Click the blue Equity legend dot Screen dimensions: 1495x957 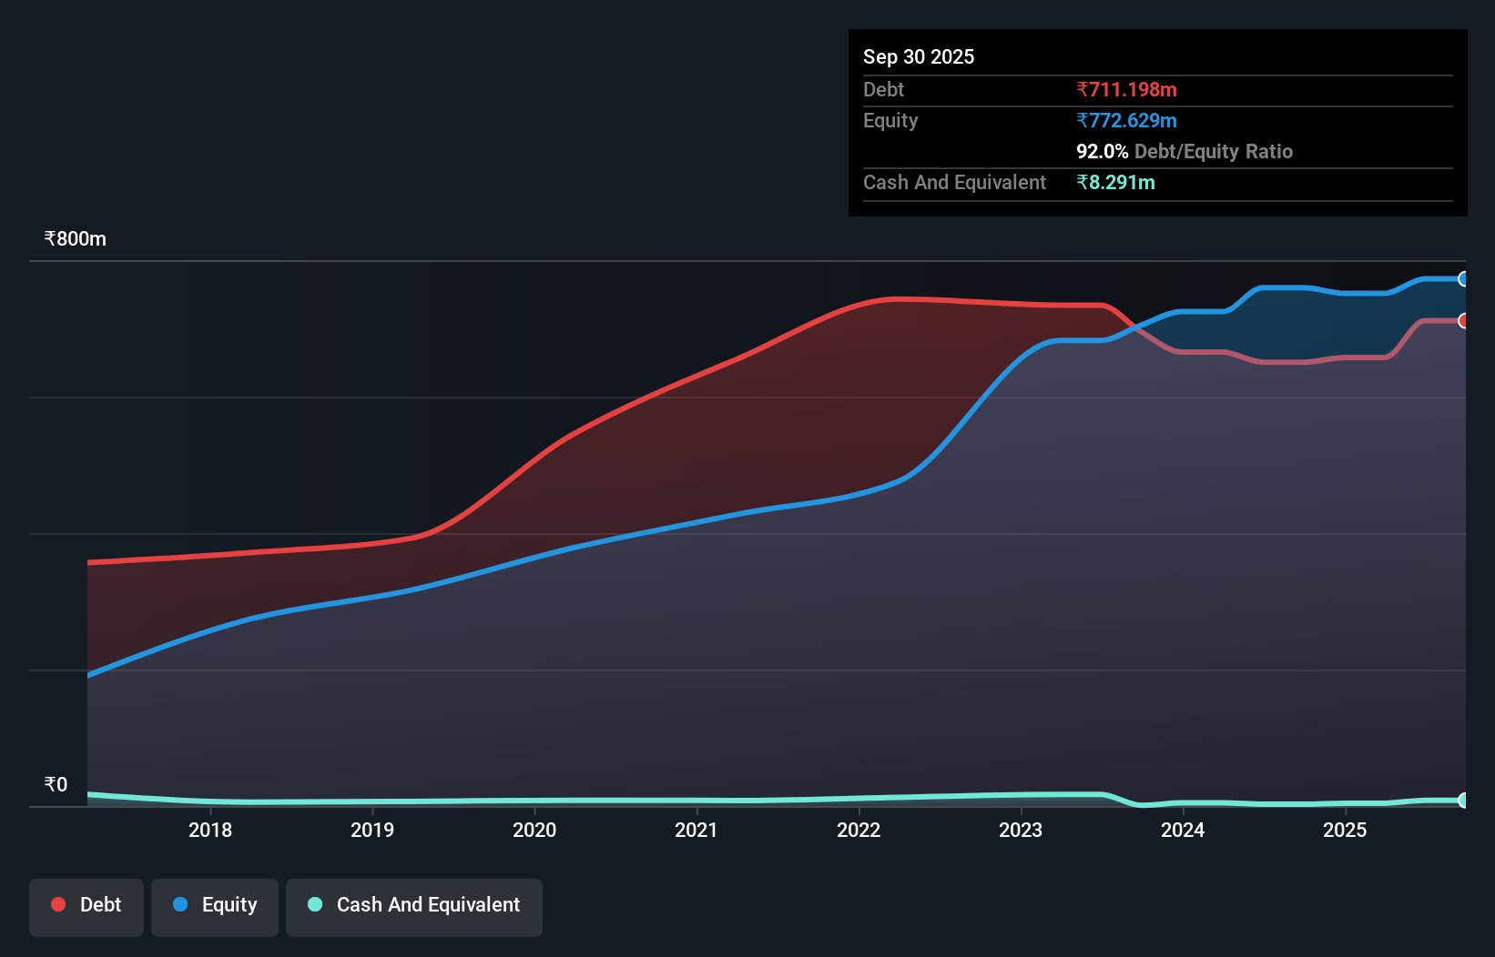coord(179,905)
